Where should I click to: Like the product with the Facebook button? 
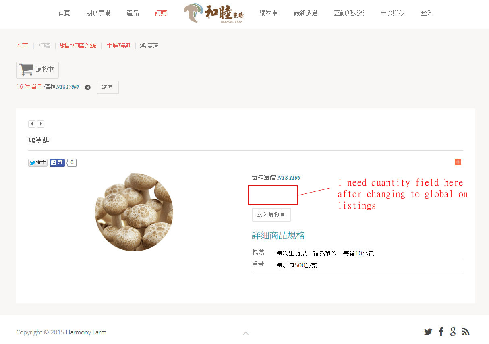click(57, 163)
